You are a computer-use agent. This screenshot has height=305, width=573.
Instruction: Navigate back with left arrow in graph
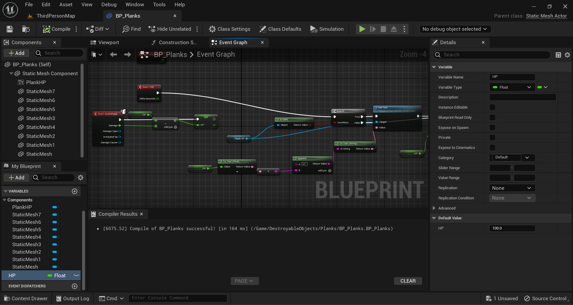click(x=113, y=55)
